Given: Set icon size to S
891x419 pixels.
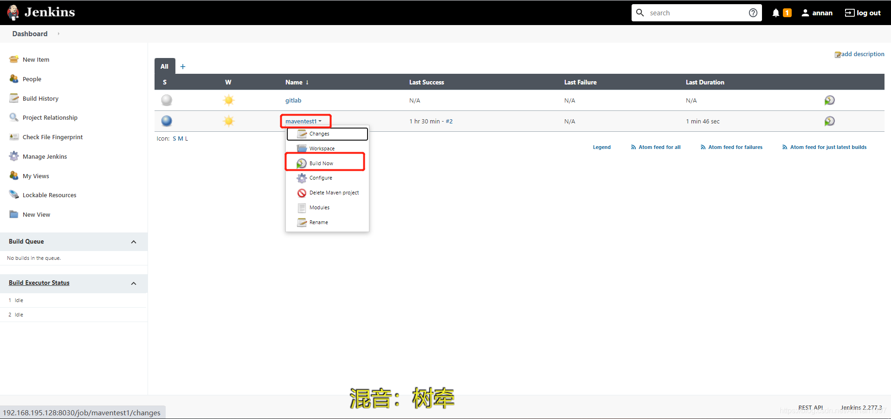Looking at the screenshot, I should [x=174, y=138].
